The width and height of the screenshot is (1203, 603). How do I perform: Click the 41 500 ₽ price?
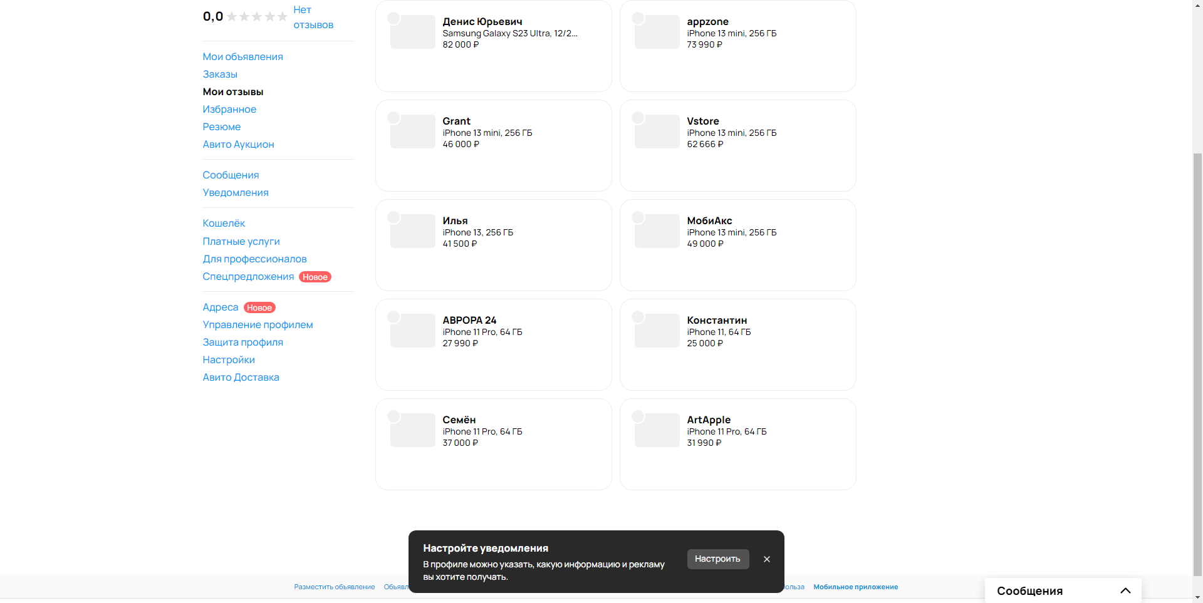tap(459, 244)
